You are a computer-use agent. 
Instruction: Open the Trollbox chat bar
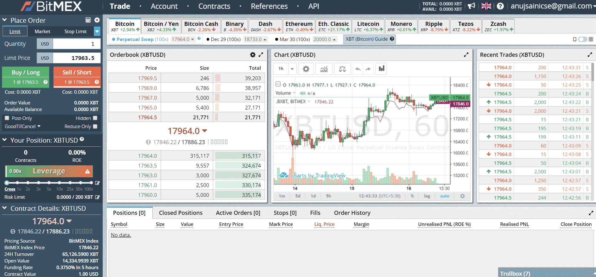547,273
